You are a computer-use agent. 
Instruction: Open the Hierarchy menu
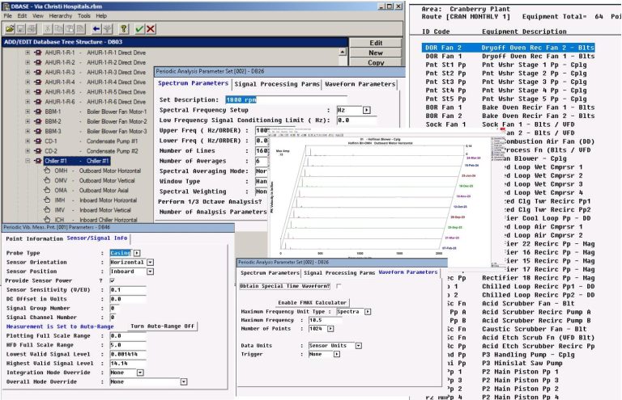pos(75,15)
